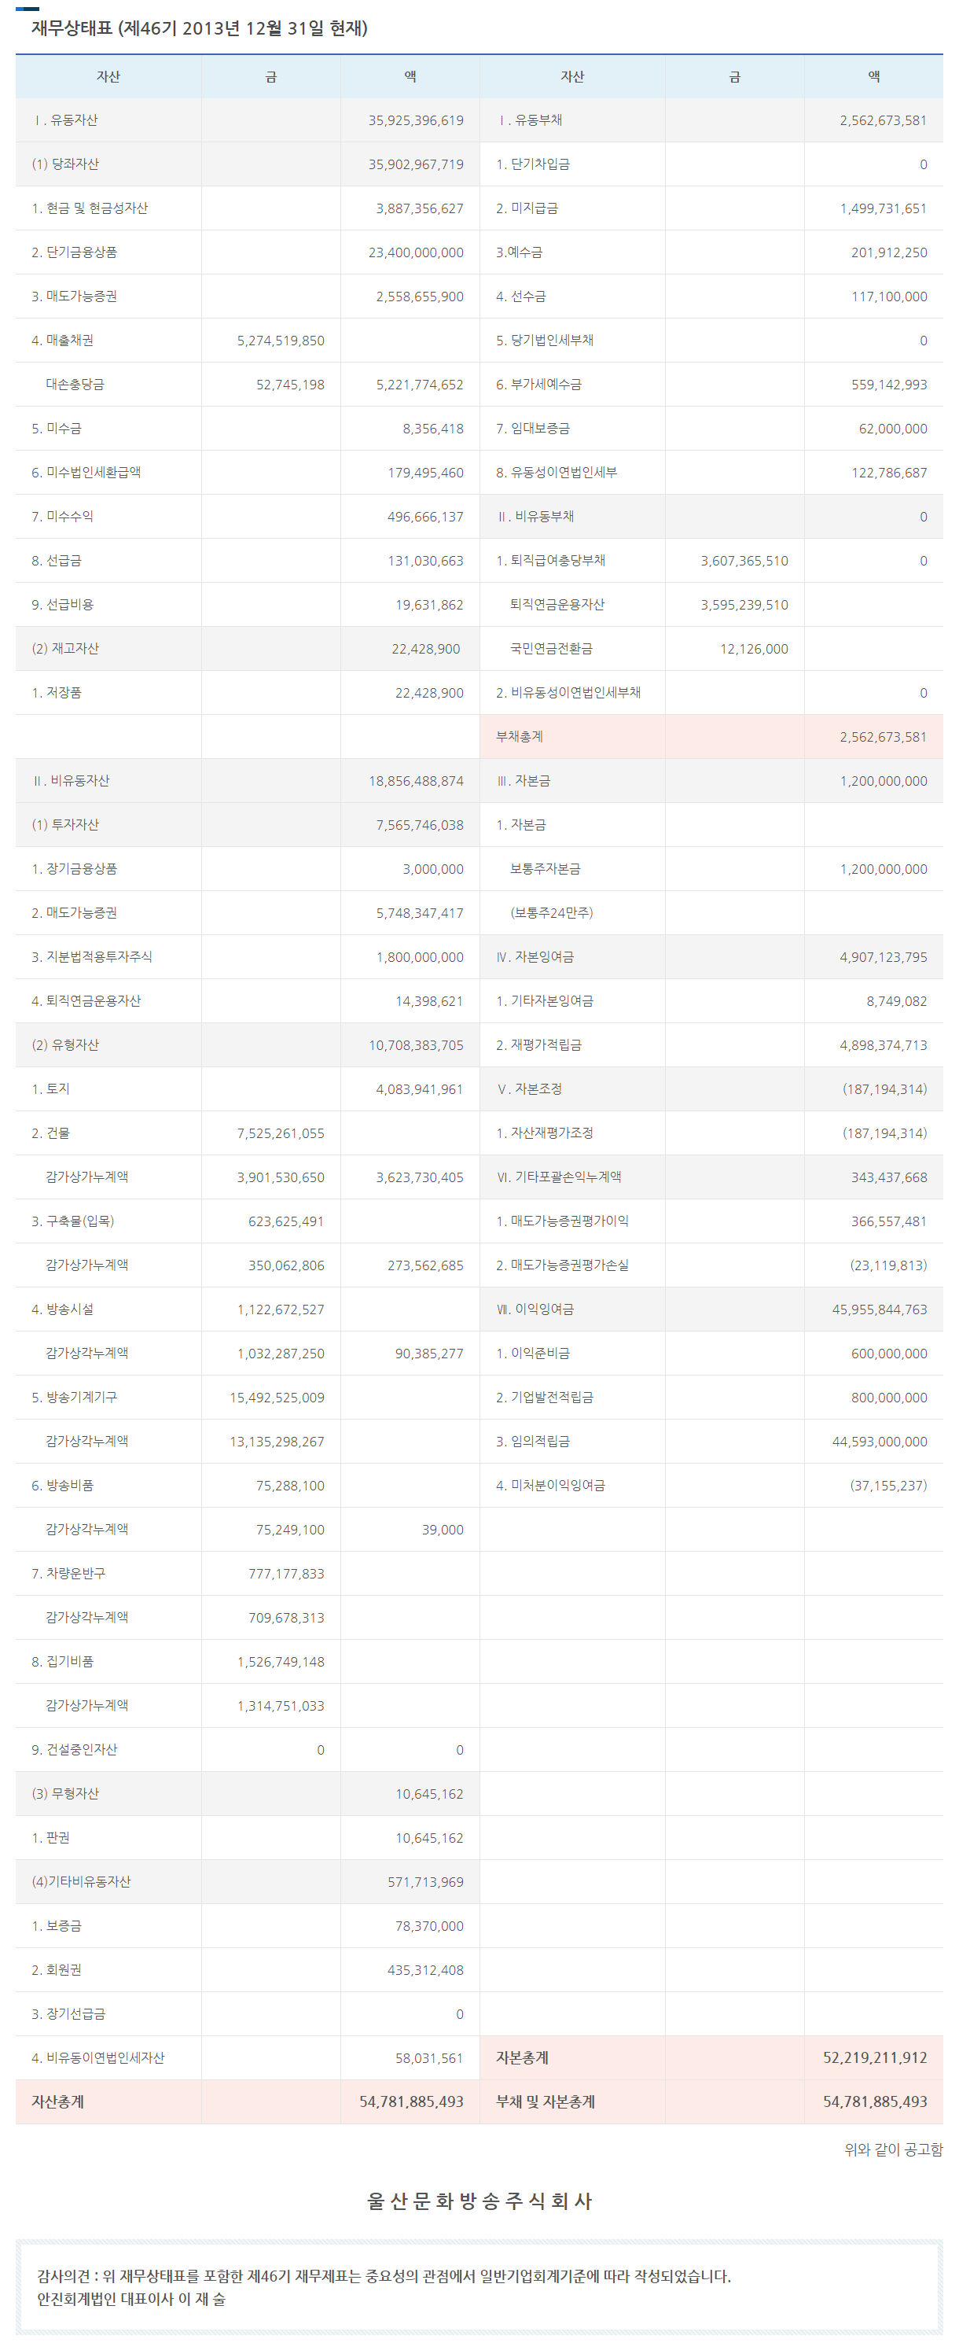The image size is (959, 2350).
Task: Select the 1. 토지 amount 4,083,941,961
Action: pos(419,1089)
